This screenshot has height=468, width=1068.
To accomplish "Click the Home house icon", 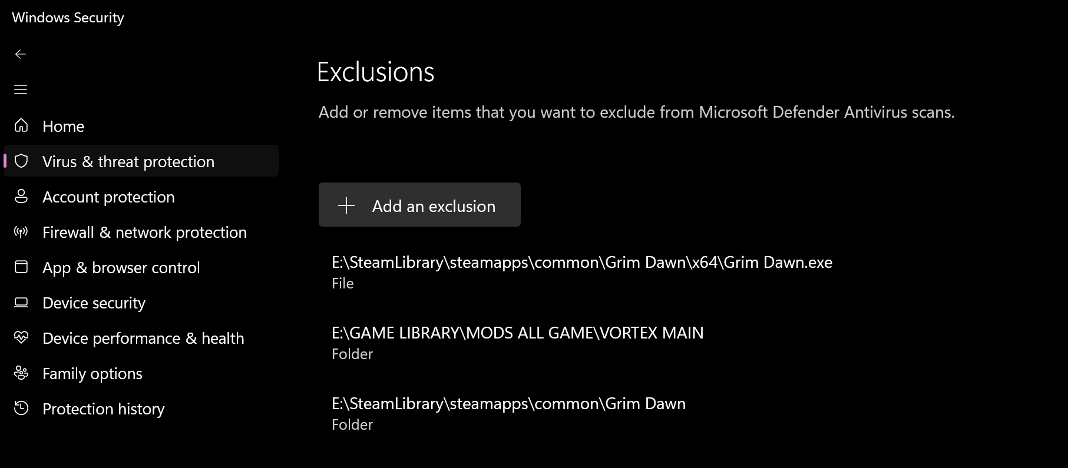I will coord(21,125).
